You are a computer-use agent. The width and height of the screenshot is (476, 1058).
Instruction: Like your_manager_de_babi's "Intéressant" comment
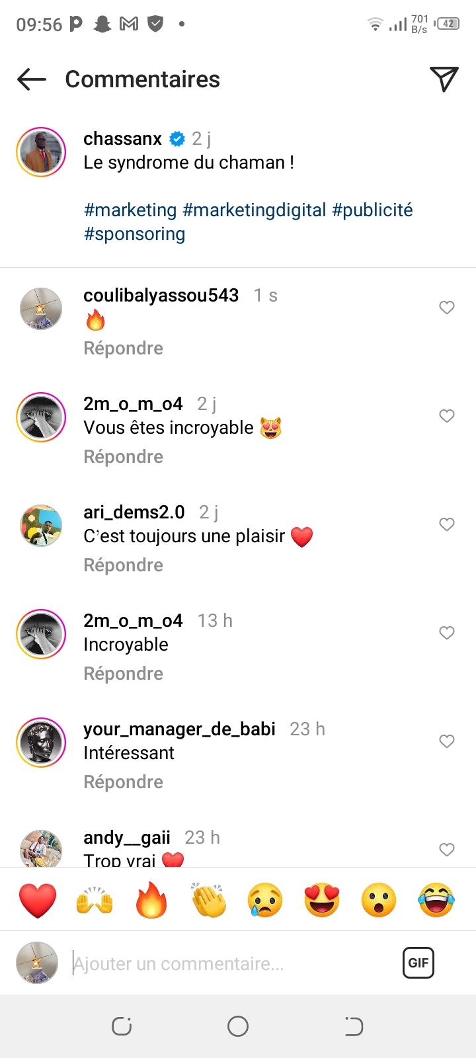[x=447, y=741]
